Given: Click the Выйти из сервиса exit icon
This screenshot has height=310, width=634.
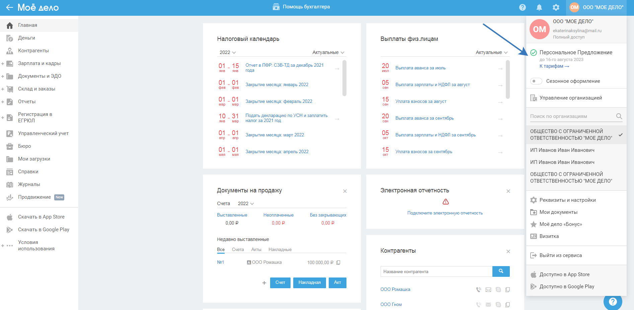Looking at the screenshot, I should point(534,255).
